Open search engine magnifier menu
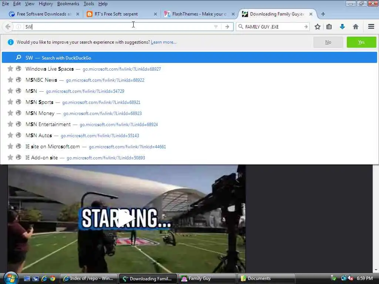The height and width of the screenshot is (284, 379). click(241, 27)
